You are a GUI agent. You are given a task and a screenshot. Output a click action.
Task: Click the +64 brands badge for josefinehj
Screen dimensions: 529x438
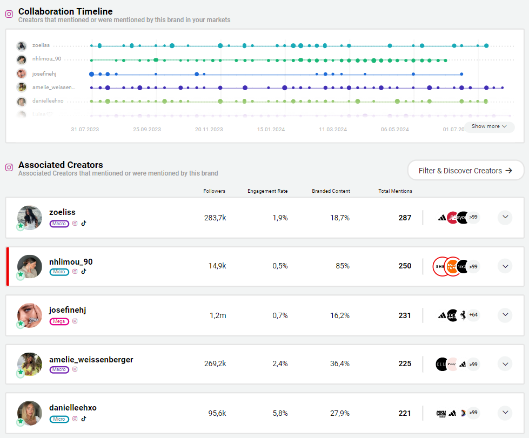(x=473, y=315)
